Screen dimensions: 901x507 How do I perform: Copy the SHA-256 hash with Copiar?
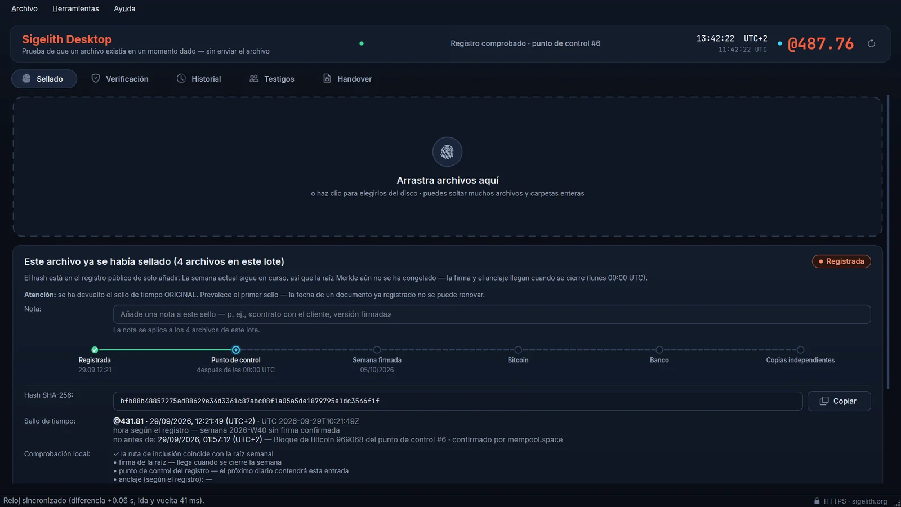[839, 401]
